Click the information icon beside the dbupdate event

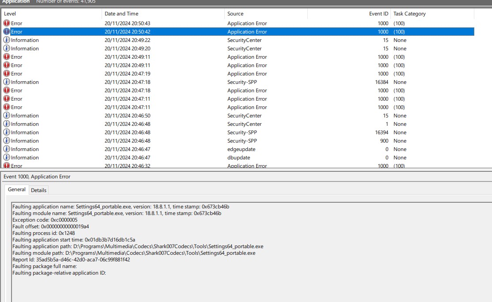tap(7, 158)
